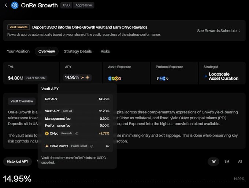
Task: Click Vault APY 12.23% value
Action: [104, 111]
